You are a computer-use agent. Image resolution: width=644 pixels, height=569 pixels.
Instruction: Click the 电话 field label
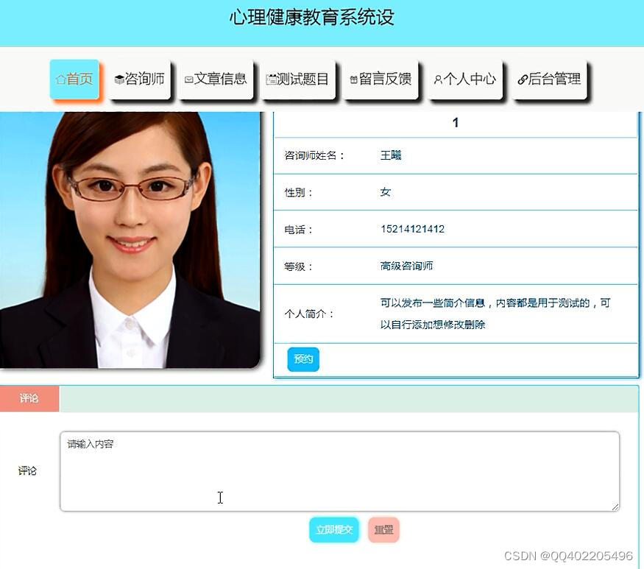coord(299,229)
